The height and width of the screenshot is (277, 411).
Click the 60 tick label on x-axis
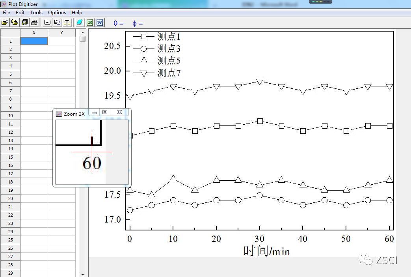(389, 239)
